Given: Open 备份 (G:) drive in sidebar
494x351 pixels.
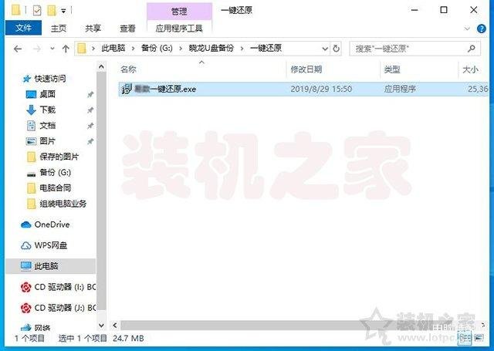Looking at the screenshot, I should tap(55, 172).
